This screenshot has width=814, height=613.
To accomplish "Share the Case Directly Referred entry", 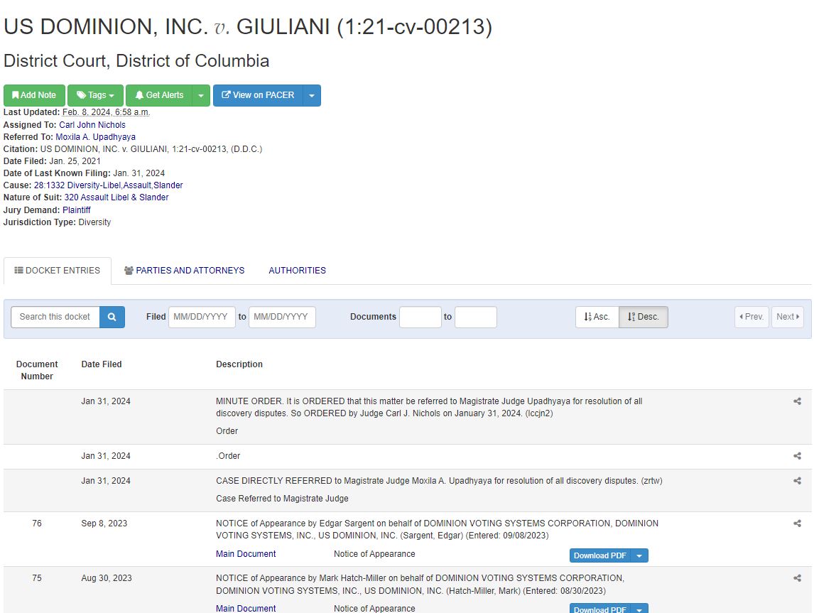I will (x=797, y=481).
